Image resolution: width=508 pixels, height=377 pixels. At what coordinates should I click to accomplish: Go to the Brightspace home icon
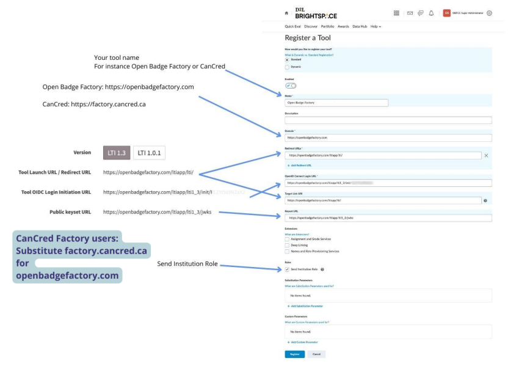click(286, 13)
